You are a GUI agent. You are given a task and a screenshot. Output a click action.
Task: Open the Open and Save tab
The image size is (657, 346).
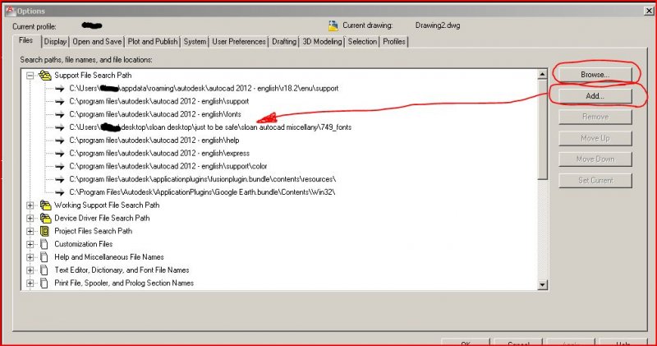coord(97,42)
